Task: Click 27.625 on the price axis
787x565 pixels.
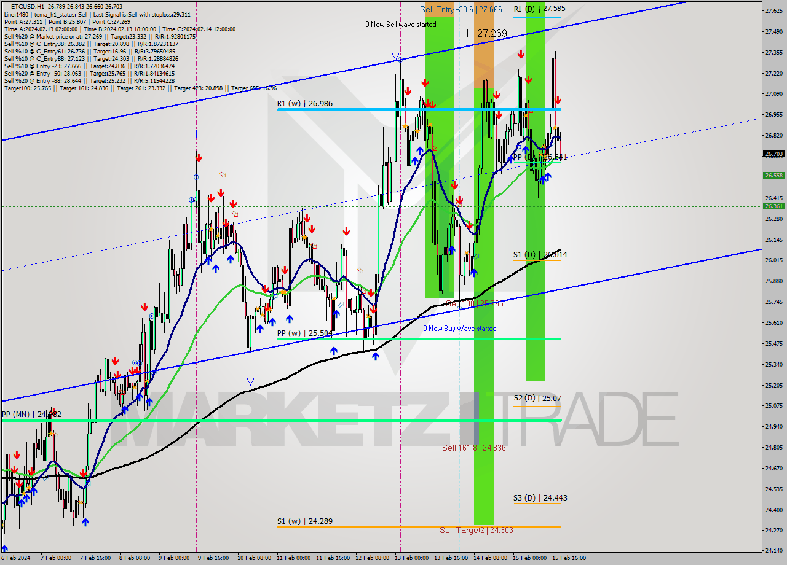Action: click(x=774, y=10)
